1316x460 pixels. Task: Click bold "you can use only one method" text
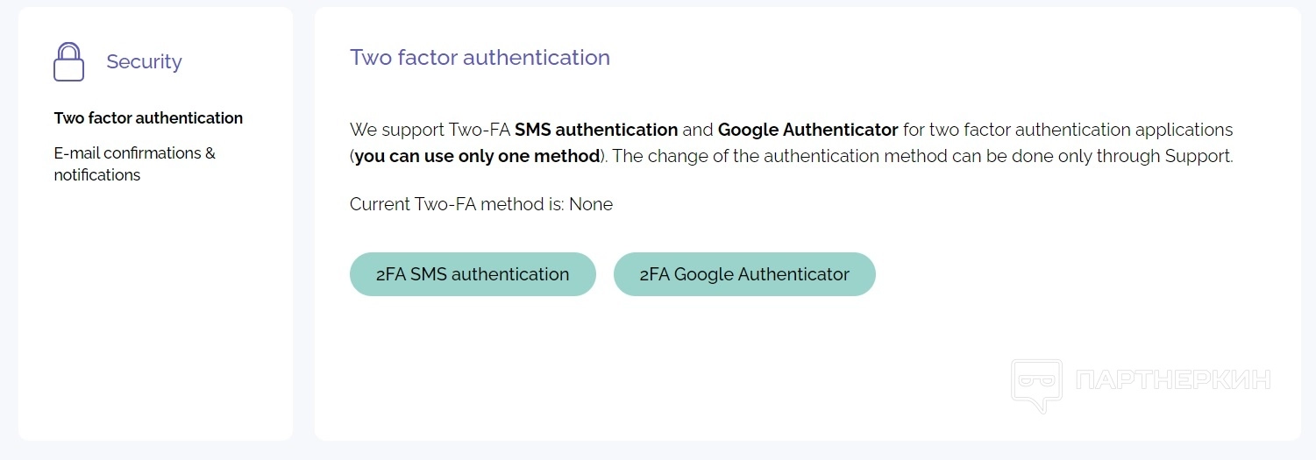click(477, 158)
